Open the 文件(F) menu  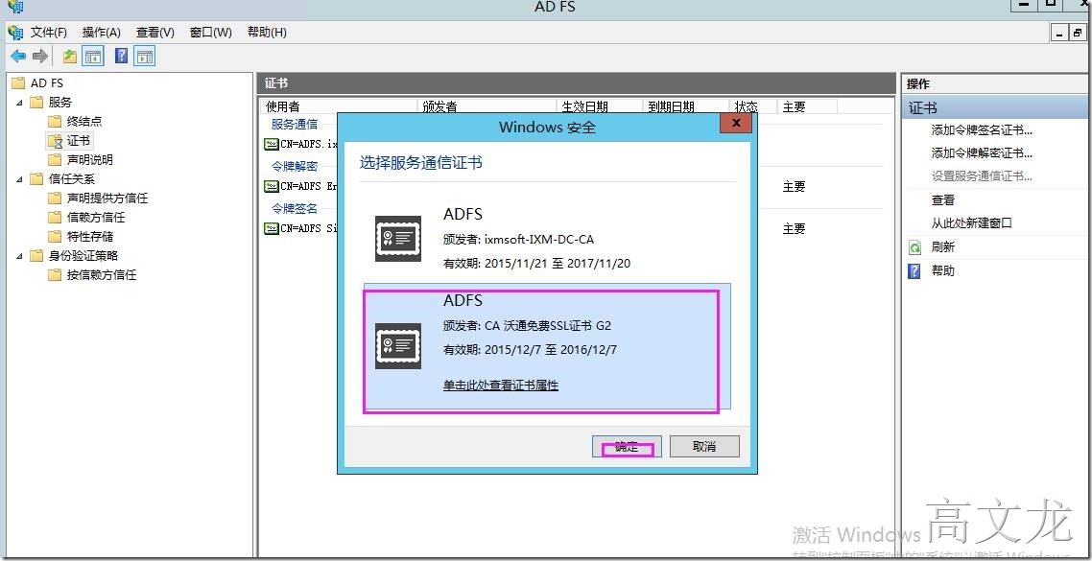point(49,32)
